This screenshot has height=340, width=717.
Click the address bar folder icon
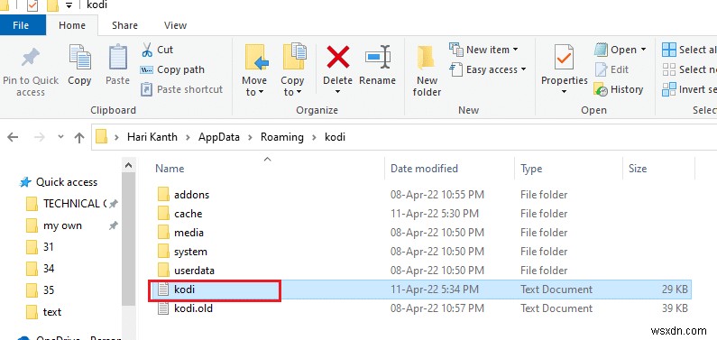tap(101, 137)
